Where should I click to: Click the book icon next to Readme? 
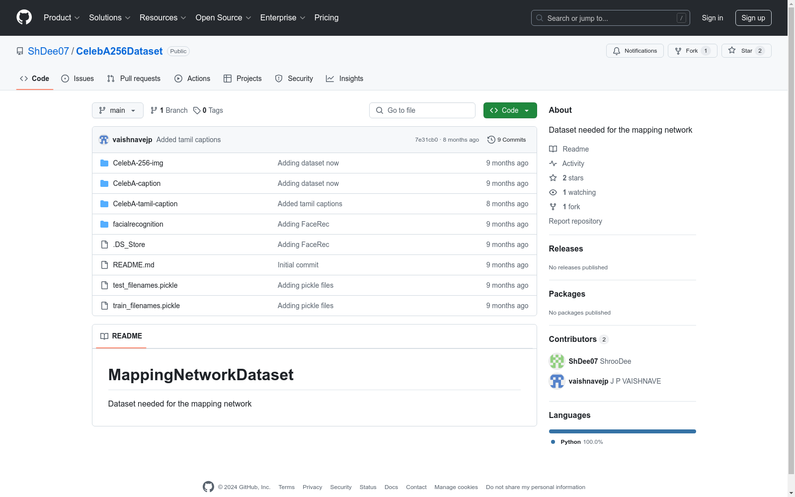click(x=553, y=149)
